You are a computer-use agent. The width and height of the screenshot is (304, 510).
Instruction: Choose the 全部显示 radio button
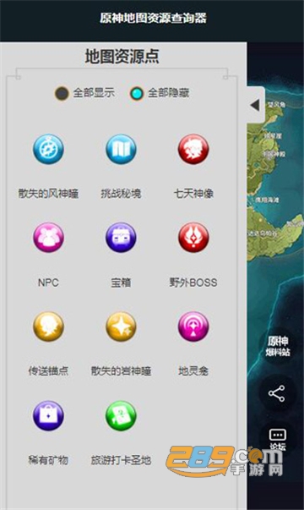62,93
